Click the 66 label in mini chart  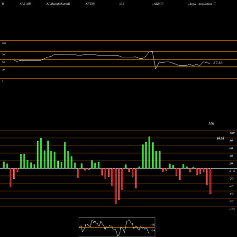(x=153, y=225)
